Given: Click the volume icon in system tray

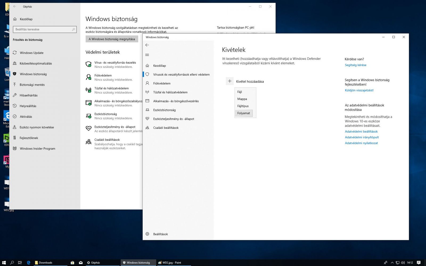Looking at the screenshot, I should [403, 263].
